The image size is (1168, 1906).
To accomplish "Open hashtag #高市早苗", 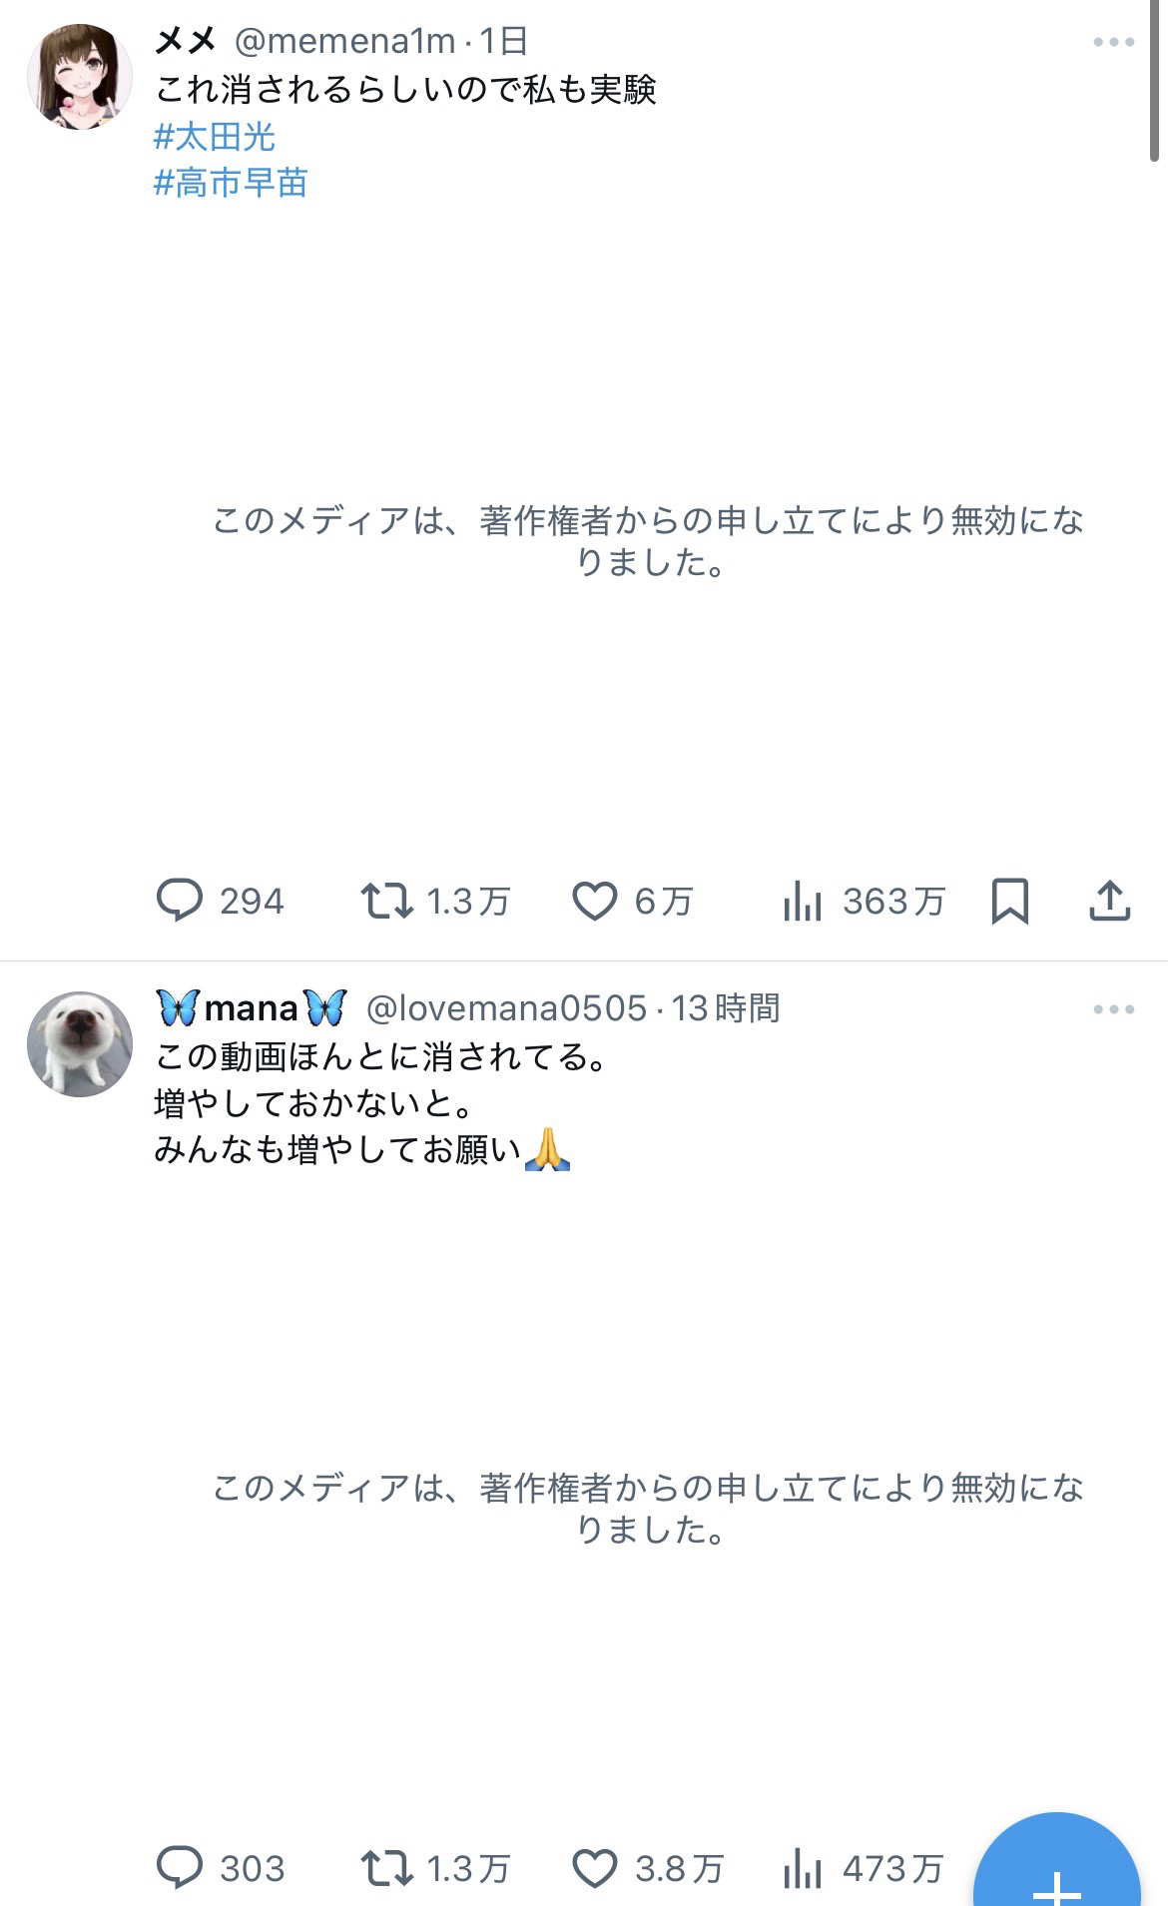I will [x=231, y=183].
